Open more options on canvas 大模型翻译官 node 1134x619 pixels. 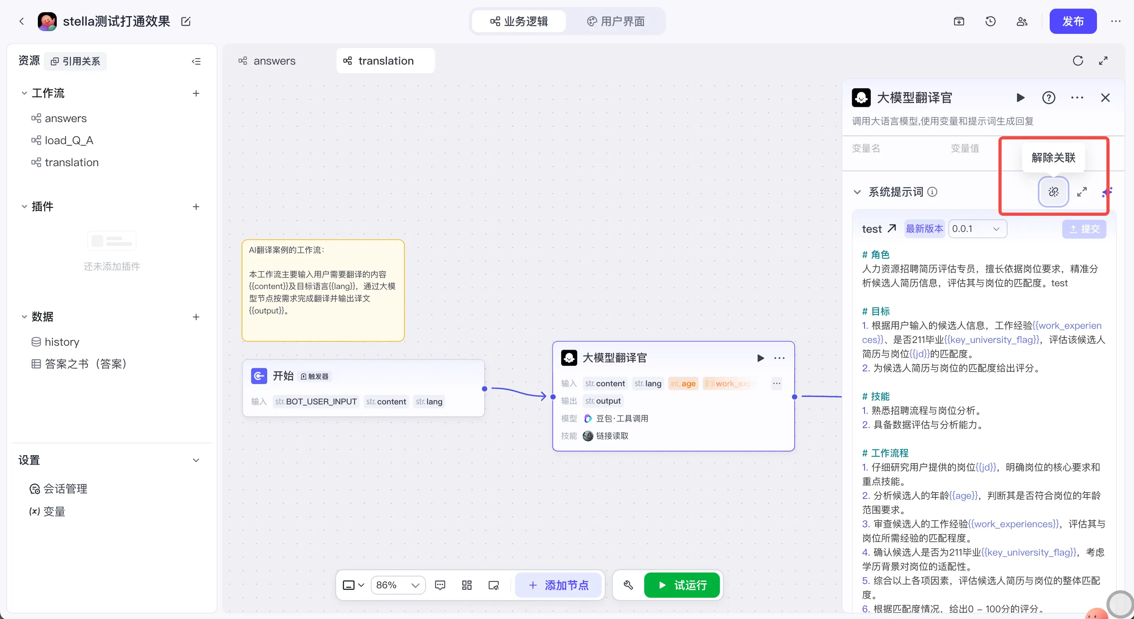[779, 358]
